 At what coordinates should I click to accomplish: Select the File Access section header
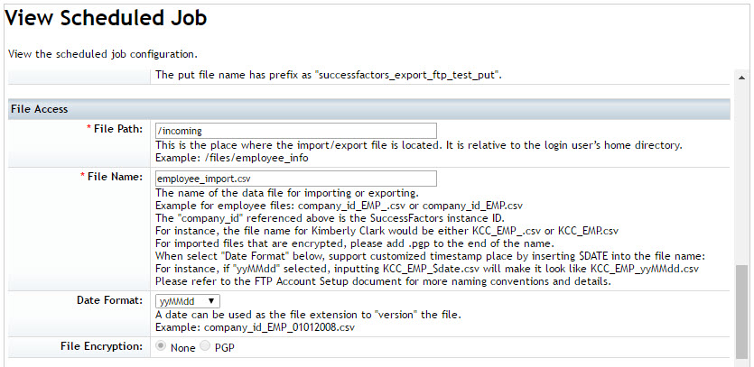coord(369,109)
